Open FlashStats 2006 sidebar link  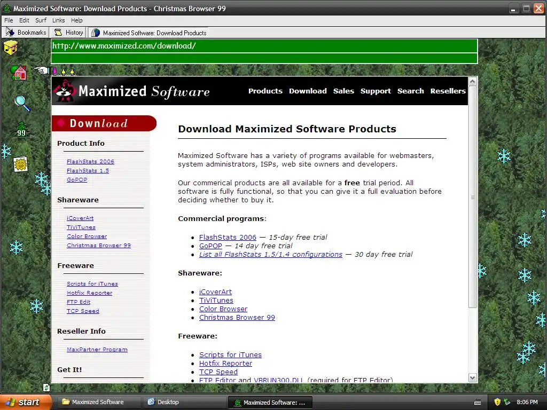pos(90,161)
